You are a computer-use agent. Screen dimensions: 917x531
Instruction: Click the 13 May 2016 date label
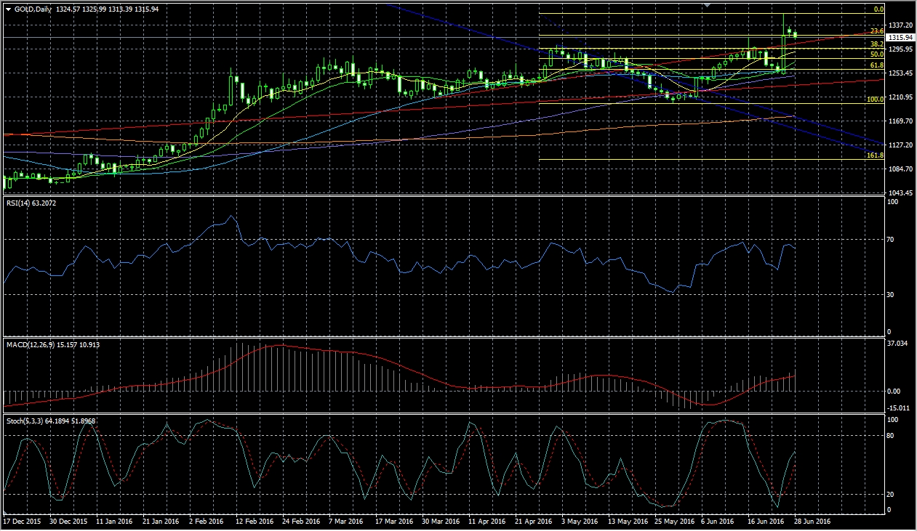coord(628,522)
